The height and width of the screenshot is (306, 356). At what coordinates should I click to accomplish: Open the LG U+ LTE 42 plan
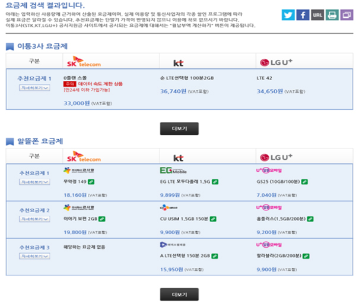[264, 78]
